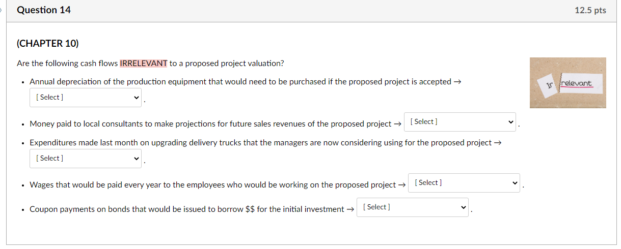Click the Question 14 heading
This screenshot has height=249, width=621.
pyautogui.click(x=44, y=10)
